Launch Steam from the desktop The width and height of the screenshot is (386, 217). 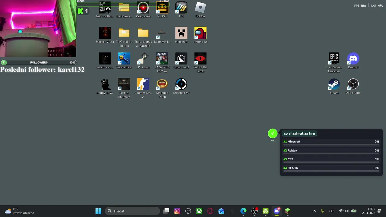coord(334,86)
